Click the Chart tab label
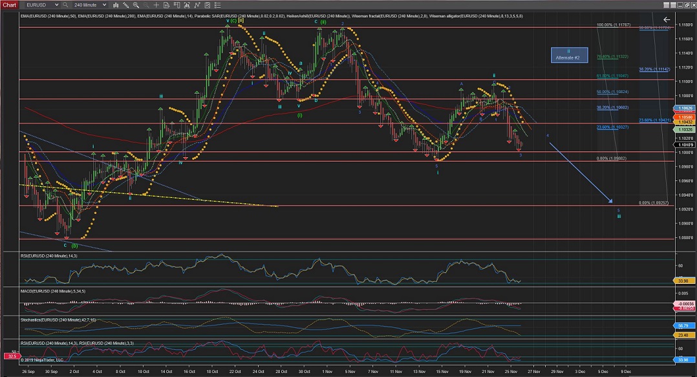The width and height of the screenshot is (697, 377). [8, 5]
